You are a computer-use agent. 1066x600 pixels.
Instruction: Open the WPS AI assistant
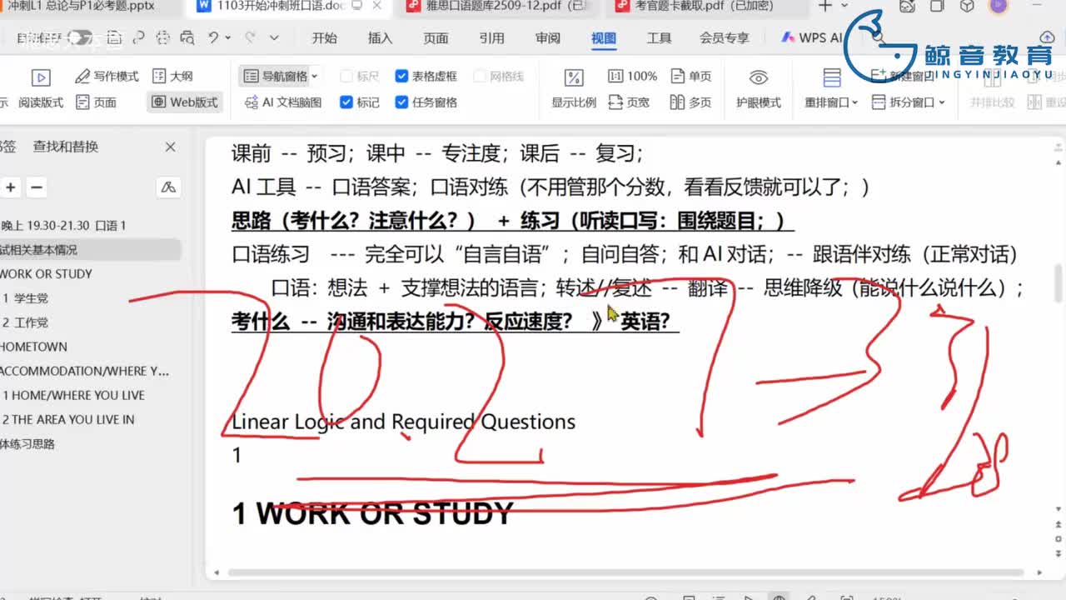coord(812,37)
